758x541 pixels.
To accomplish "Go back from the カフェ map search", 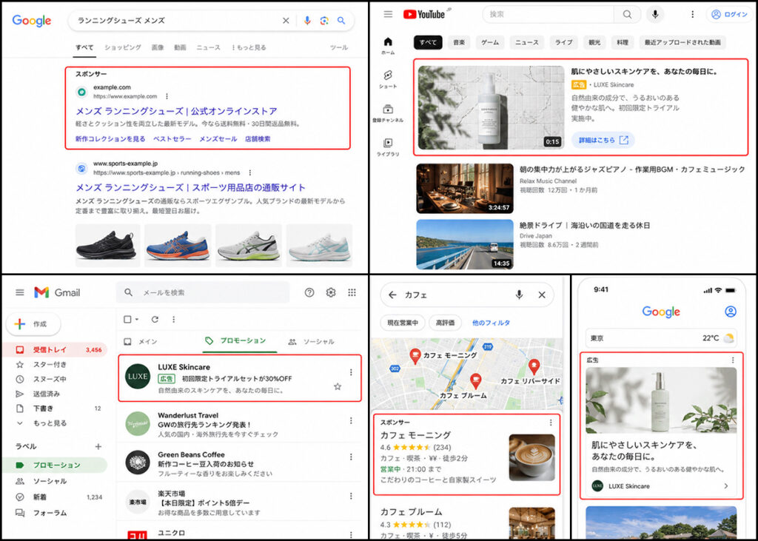I will click(x=392, y=295).
